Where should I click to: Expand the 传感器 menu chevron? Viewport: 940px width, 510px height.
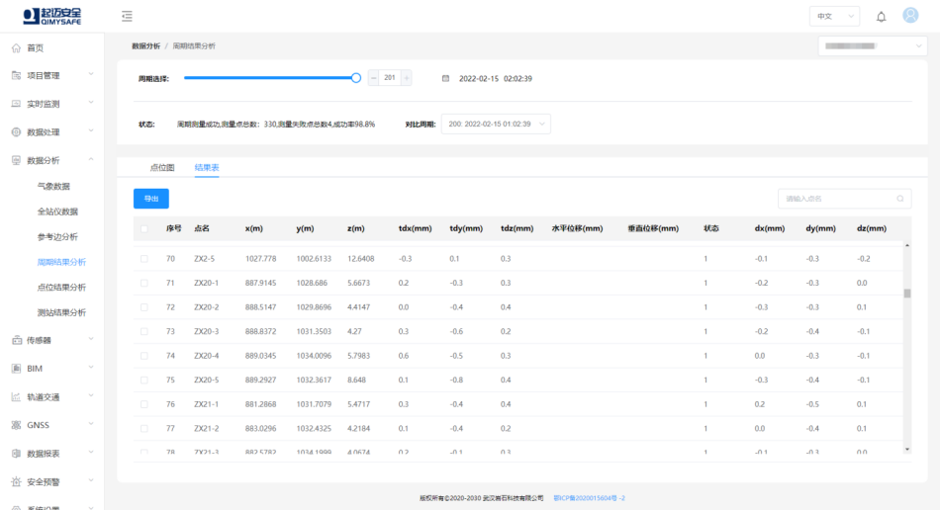91,339
